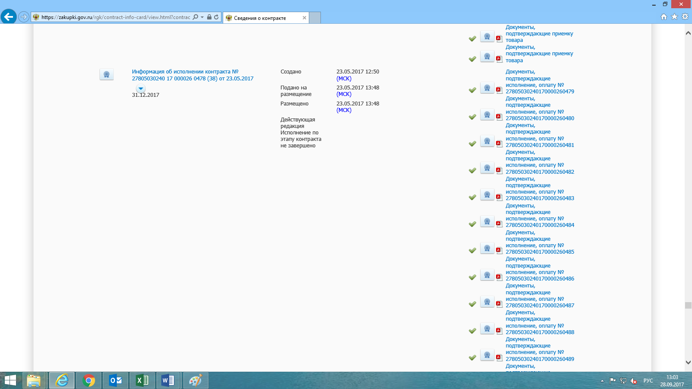
Task: Select the "Сведения о контракте" tab
Action: (266, 18)
